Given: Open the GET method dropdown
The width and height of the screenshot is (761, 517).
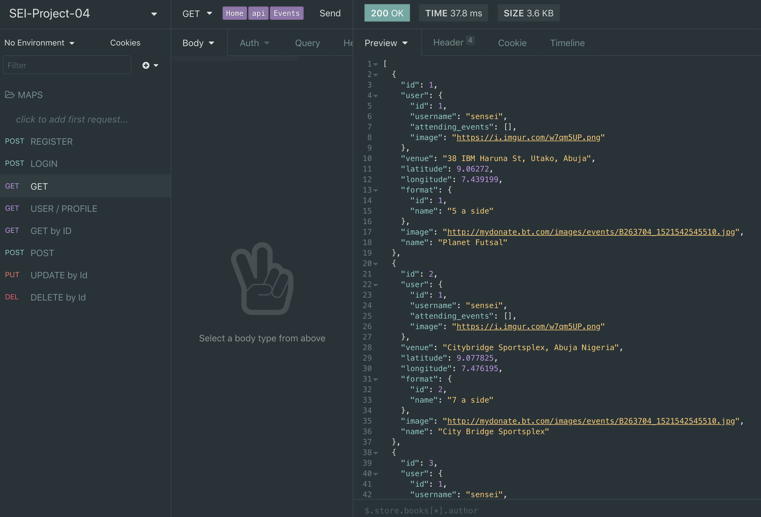Looking at the screenshot, I should tap(197, 13).
